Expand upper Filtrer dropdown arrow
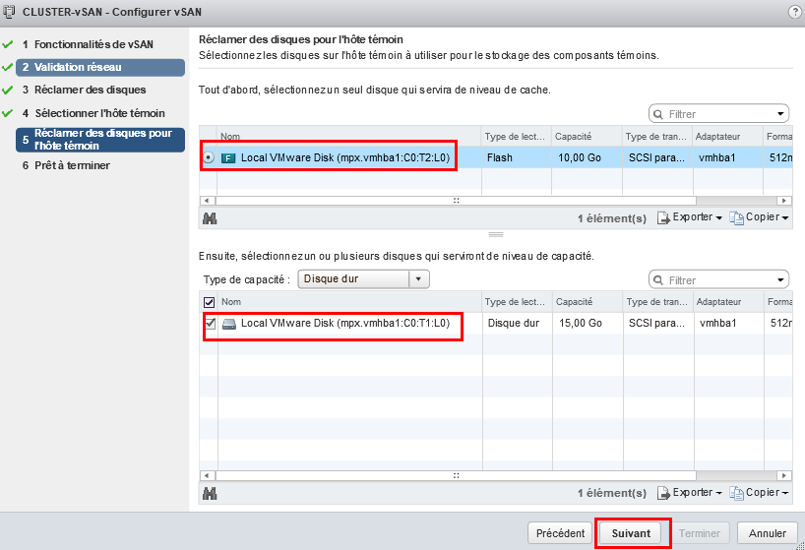Image resolution: width=805 pixels, height=550 pixels. [780, 114]
